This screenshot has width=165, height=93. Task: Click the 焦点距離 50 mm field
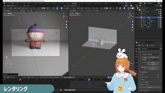(153, 57)
